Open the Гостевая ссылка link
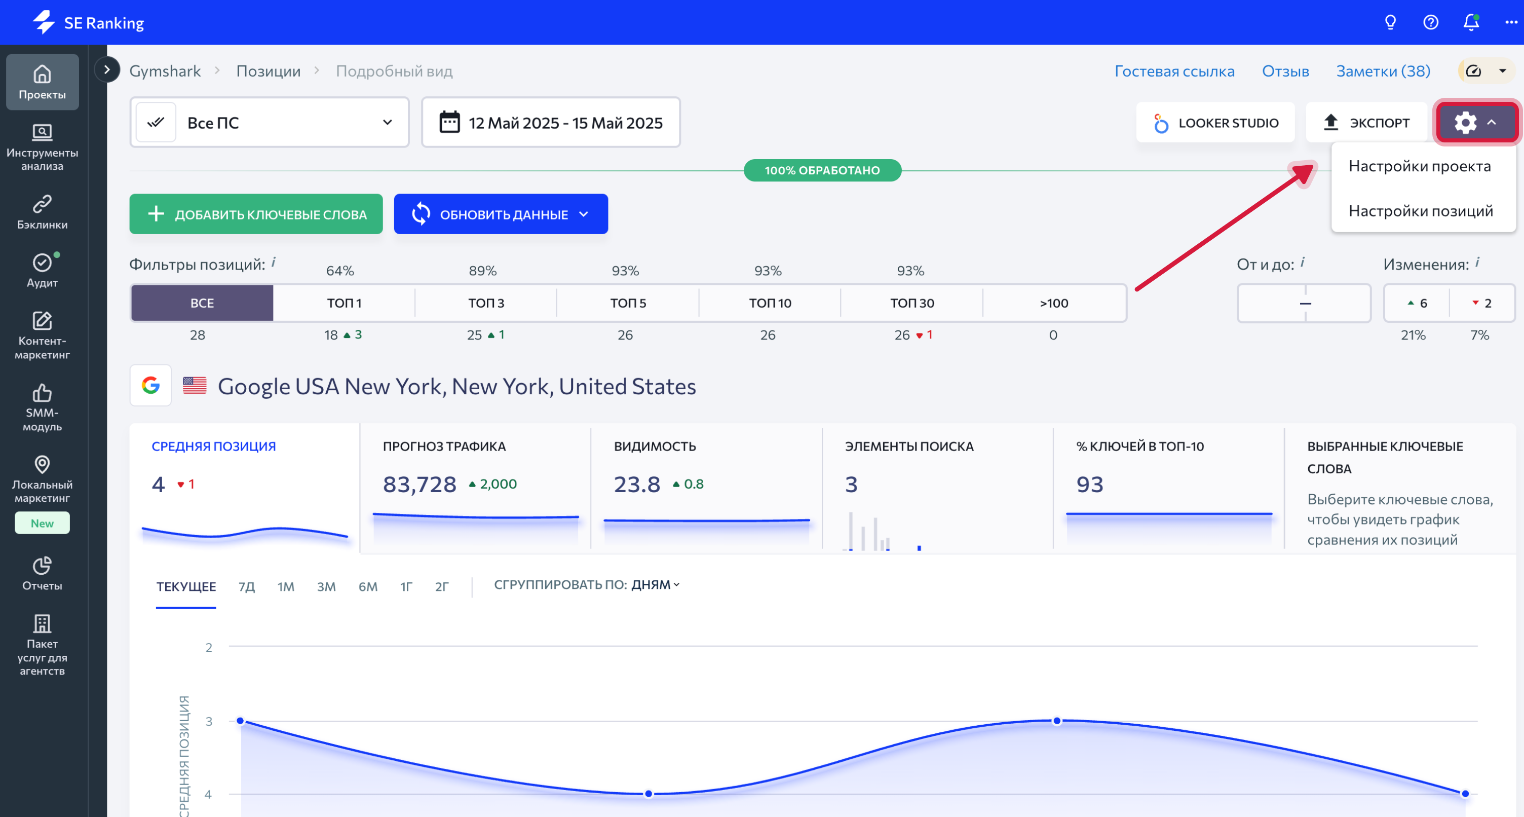Image resolution: width=1524 pixels, height=817 pixels. click(1174, 71)
